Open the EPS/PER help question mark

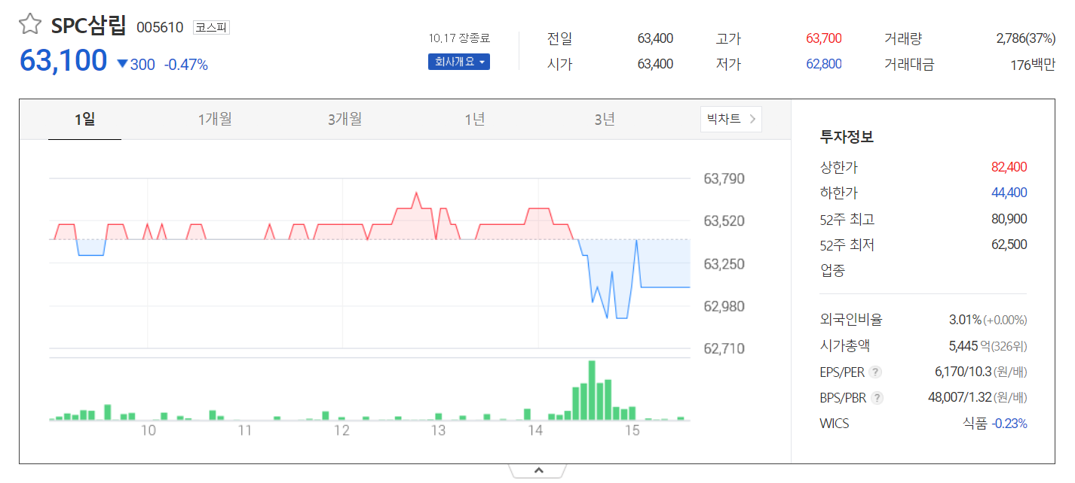[x=874, y=372]
